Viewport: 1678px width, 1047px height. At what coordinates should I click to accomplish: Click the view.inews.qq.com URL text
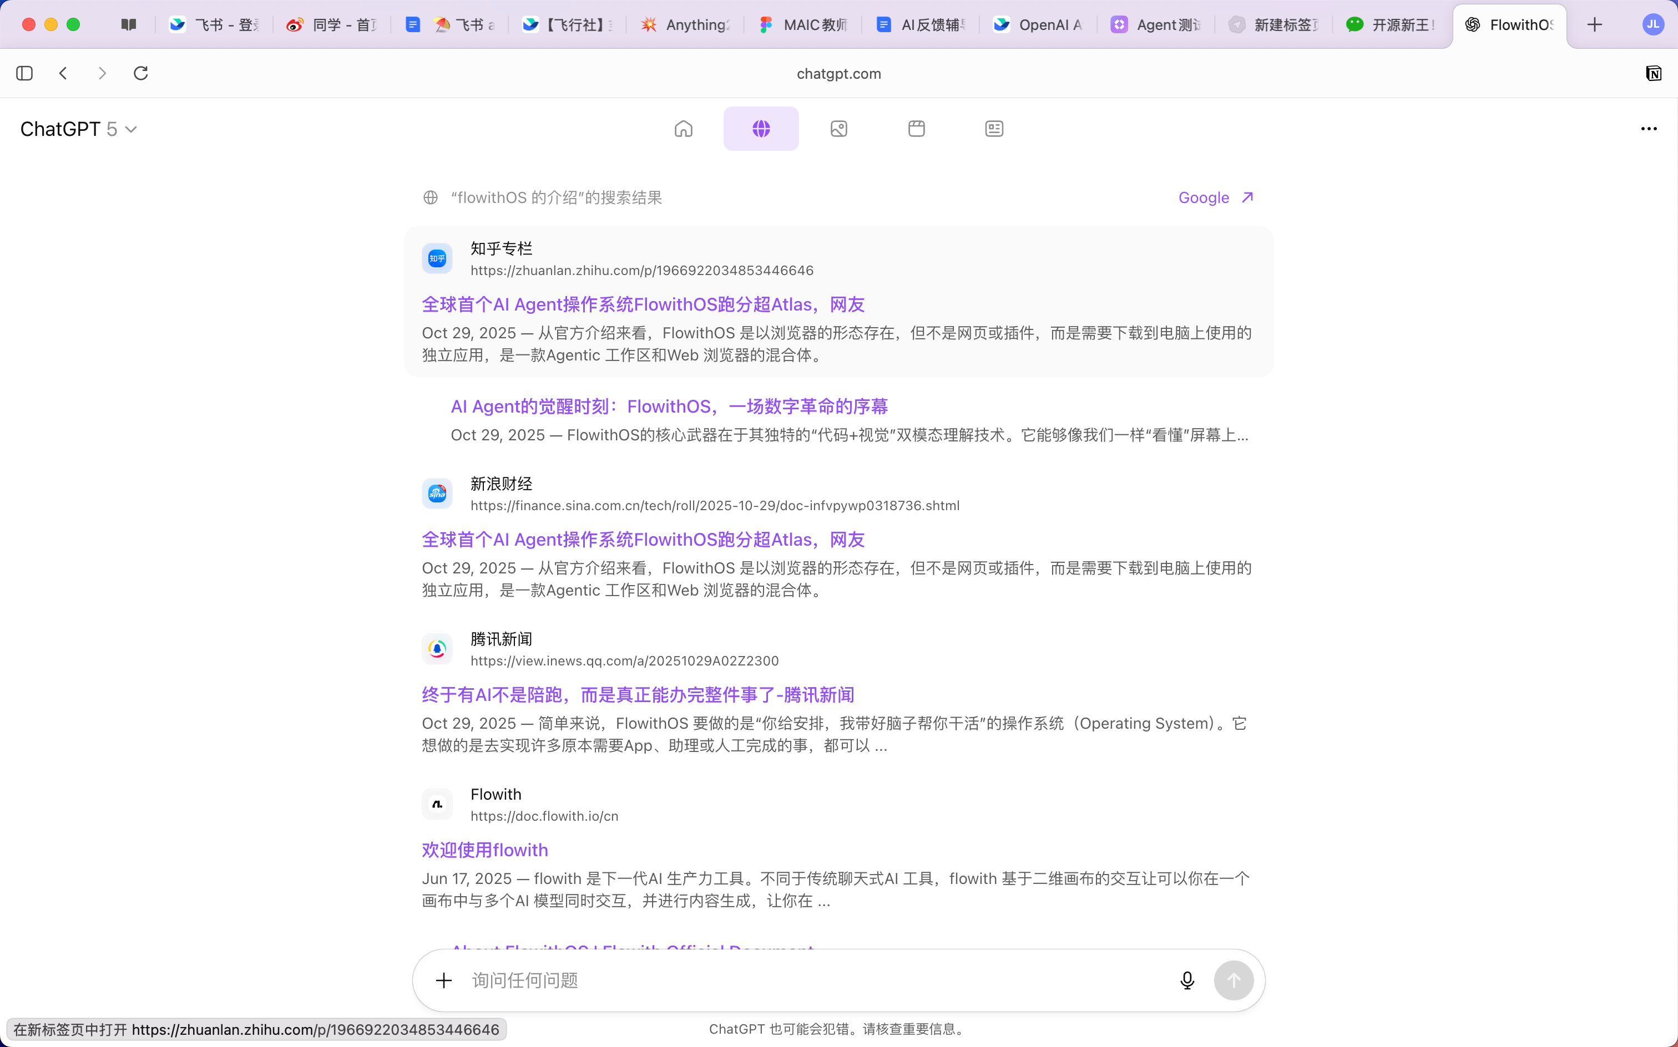[624, 660]
